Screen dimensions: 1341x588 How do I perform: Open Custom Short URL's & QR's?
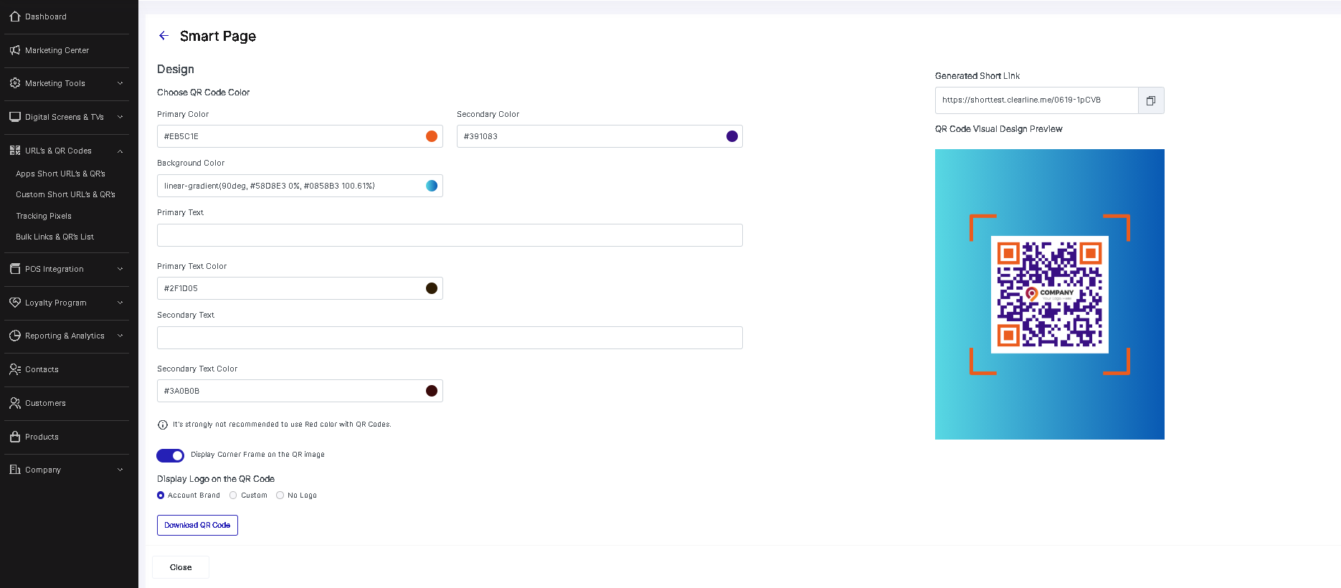(66, 194)
